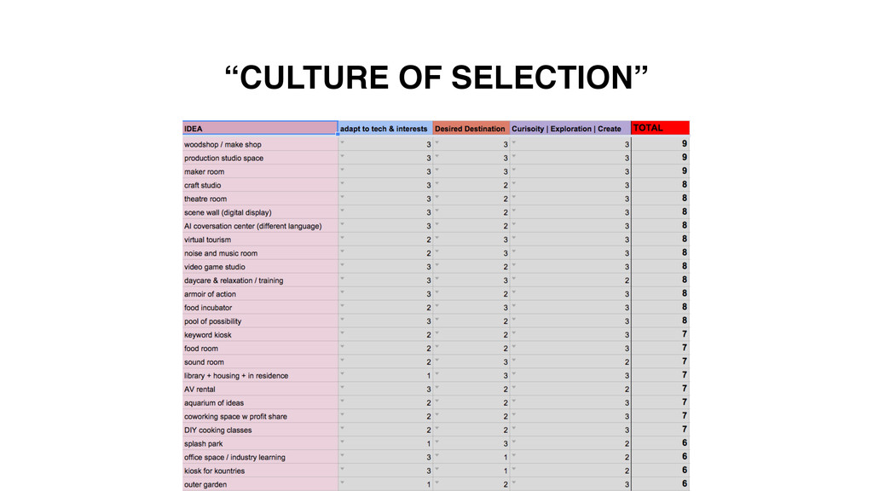
Task: Open Curiosity dropdown for AV rental row
Action: pos(514,388)
